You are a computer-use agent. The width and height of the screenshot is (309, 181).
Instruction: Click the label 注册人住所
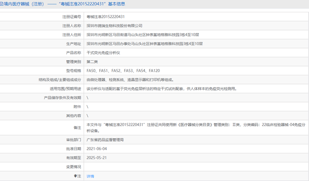(72, 35)
